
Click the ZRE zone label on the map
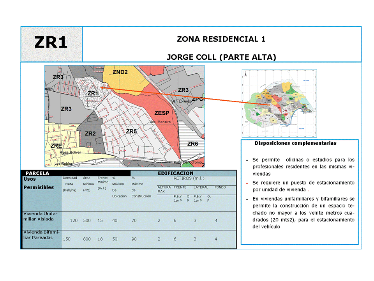click(56, 146)
